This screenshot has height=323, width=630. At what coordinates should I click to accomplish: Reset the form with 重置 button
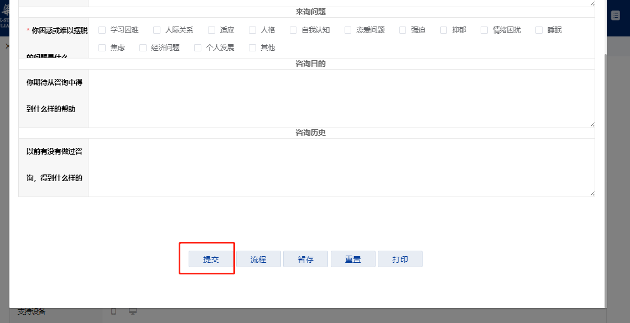353,259
